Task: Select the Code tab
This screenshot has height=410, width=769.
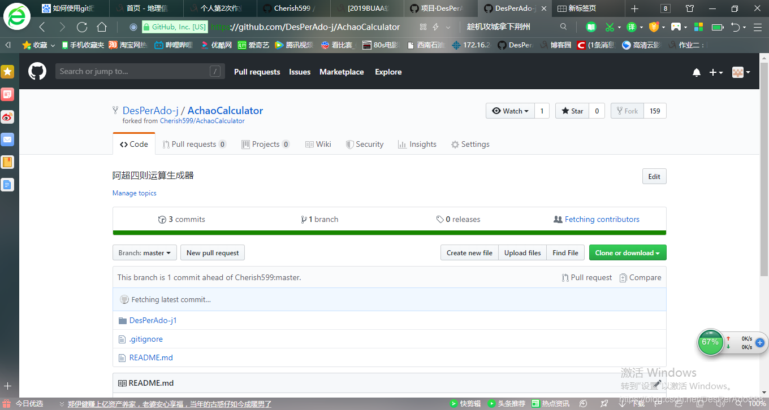Action: 134,144
